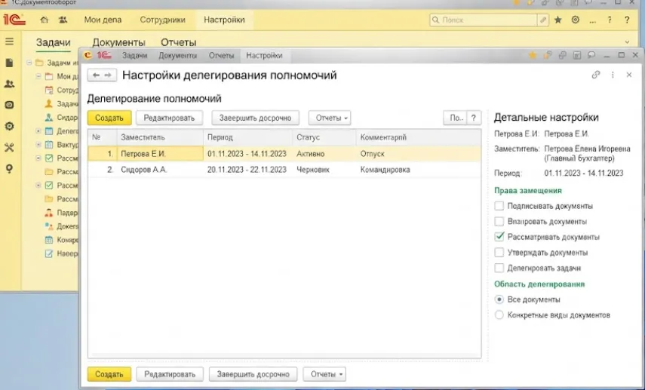The height and width of the screenshot is (390, 645).
Task: Click the paperclip icon beside search field
Action: 543,20
